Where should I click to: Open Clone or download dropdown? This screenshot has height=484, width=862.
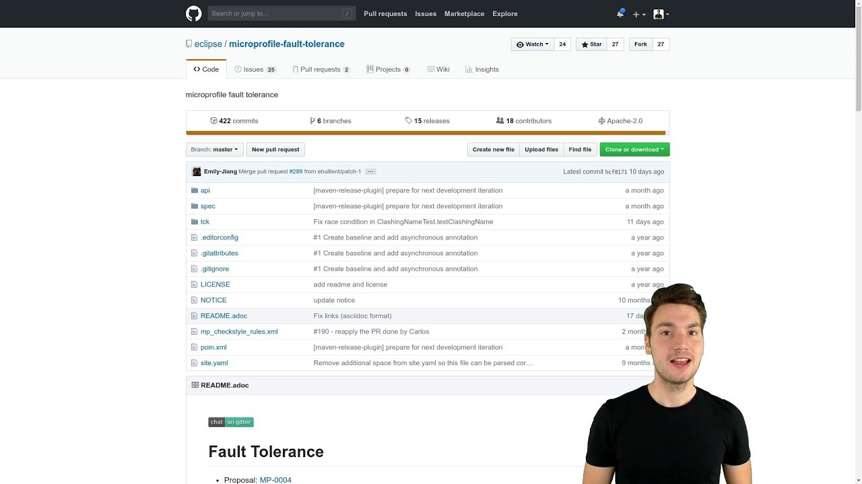[634, 149]
